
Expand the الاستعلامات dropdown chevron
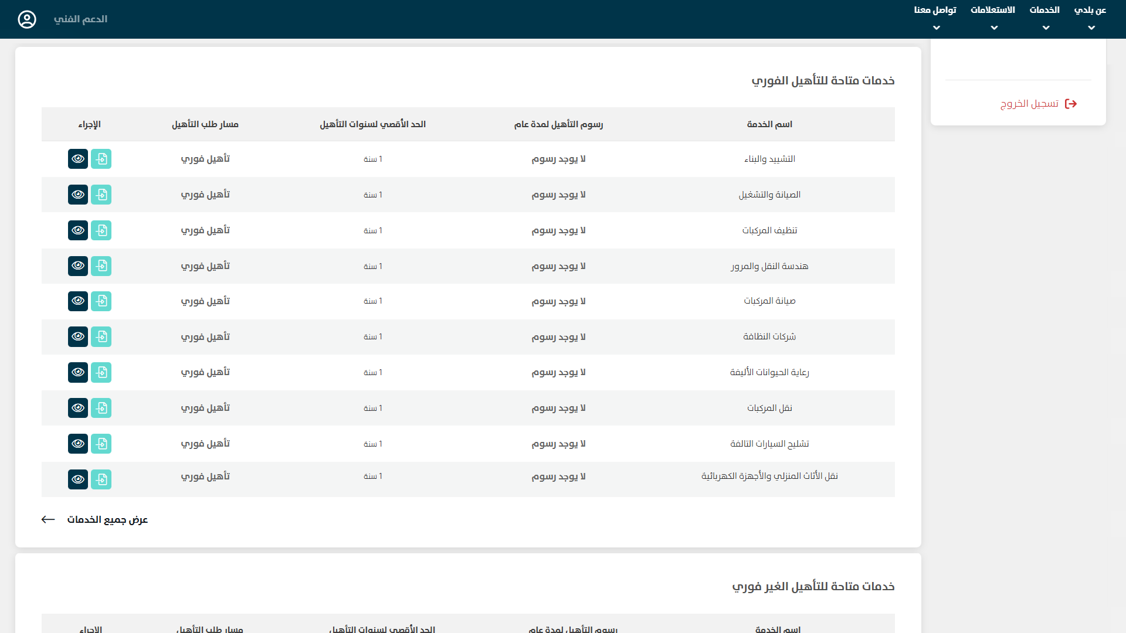click(994, 28)
